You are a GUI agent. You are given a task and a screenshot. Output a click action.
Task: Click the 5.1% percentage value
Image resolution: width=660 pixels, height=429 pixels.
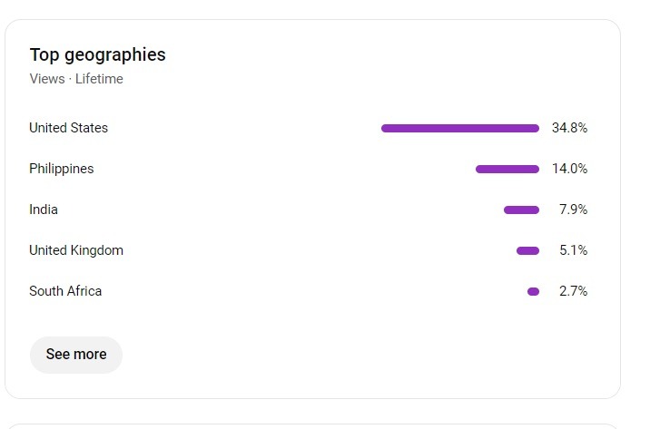pos(573,250)
